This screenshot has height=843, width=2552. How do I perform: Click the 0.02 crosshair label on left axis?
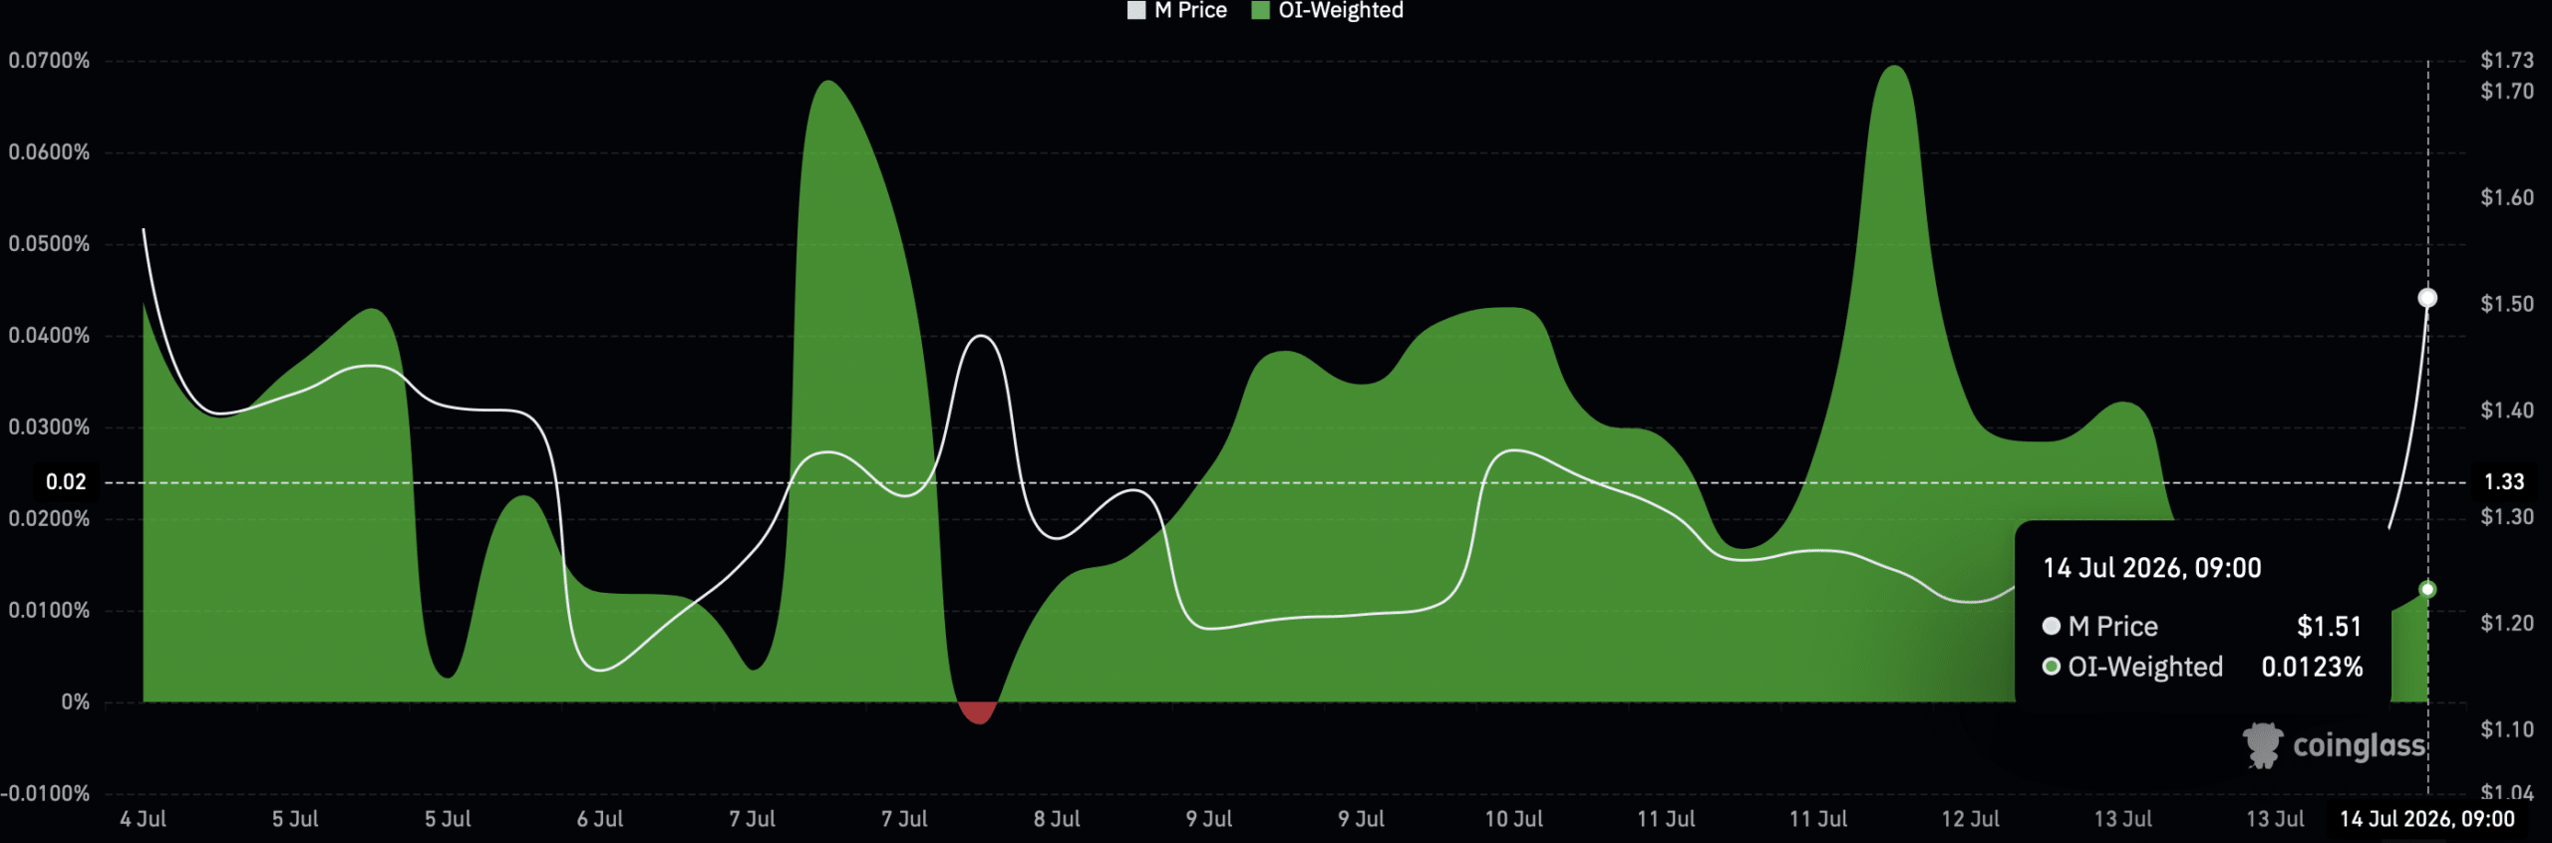pyautogui.click(x=66, y=482)
